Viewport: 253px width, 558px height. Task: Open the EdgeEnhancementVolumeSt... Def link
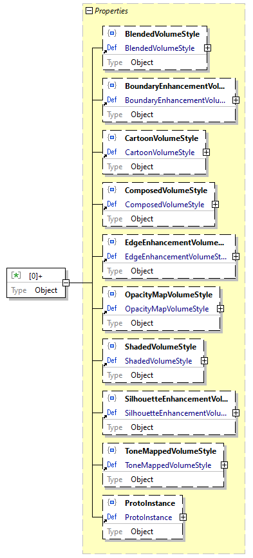(x=176, y=257)
